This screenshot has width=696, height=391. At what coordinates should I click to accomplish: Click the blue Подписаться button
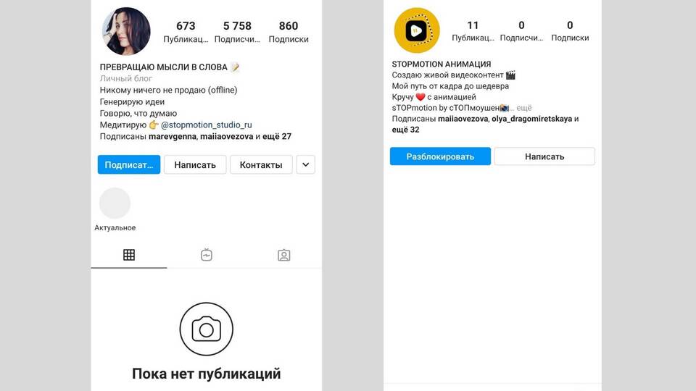(129, 164)
